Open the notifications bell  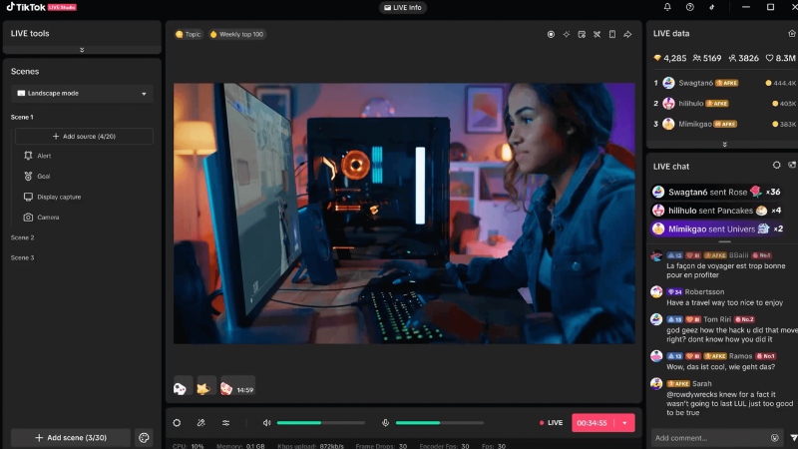pos(667,7)
